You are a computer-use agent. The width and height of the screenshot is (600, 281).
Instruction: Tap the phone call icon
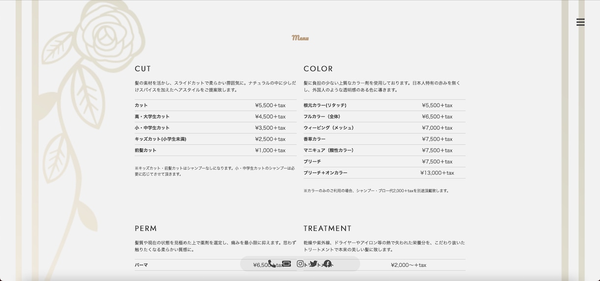pos(272,264)
